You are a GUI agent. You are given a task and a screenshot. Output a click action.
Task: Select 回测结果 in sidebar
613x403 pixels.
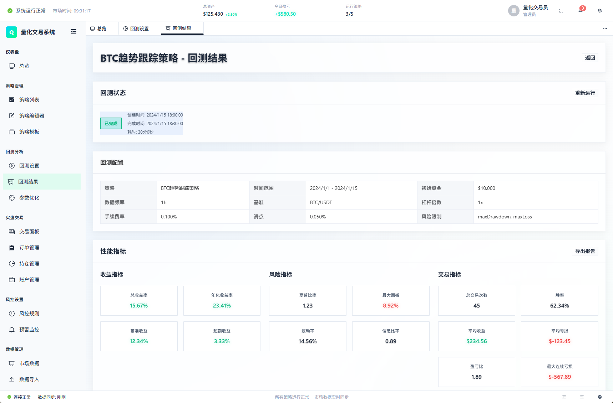tap(42, 182)
